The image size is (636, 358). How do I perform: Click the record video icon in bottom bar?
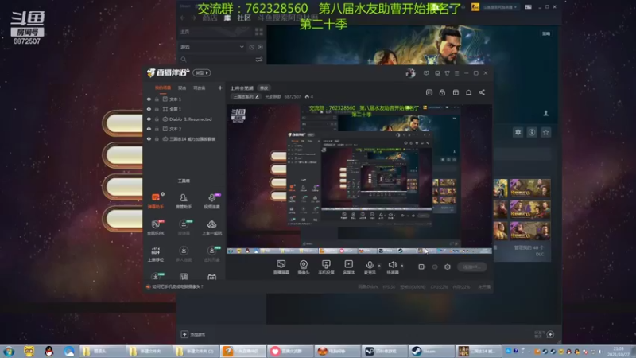422,267
